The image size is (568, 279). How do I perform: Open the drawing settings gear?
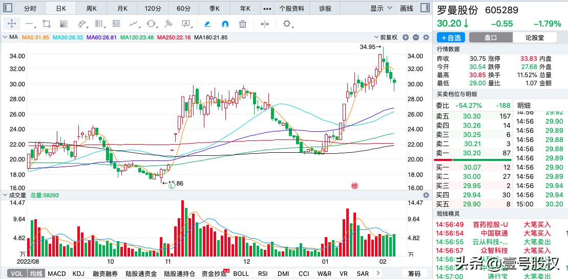(x=287, y=24)
